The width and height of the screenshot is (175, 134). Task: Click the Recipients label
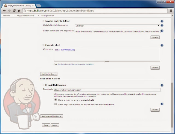click(x=48, y=89)
